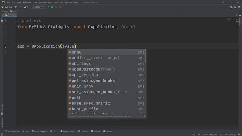Open the Edit menu
This screenshot has width=242, height=136.
tap(14, 3)
